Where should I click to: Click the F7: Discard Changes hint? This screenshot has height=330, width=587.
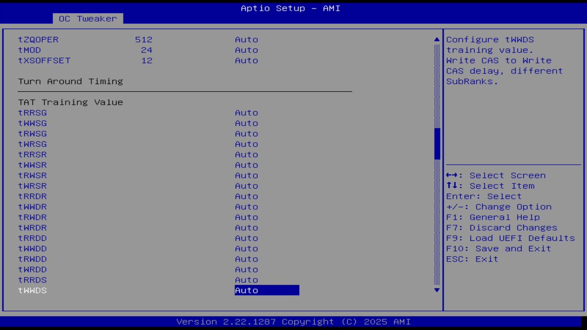coord(502,228)
